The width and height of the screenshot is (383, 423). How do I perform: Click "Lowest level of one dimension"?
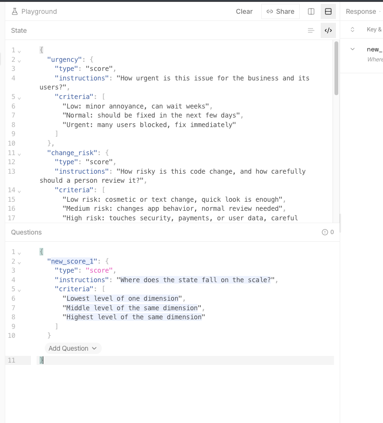pyautogui.click(x=122, y=298)
